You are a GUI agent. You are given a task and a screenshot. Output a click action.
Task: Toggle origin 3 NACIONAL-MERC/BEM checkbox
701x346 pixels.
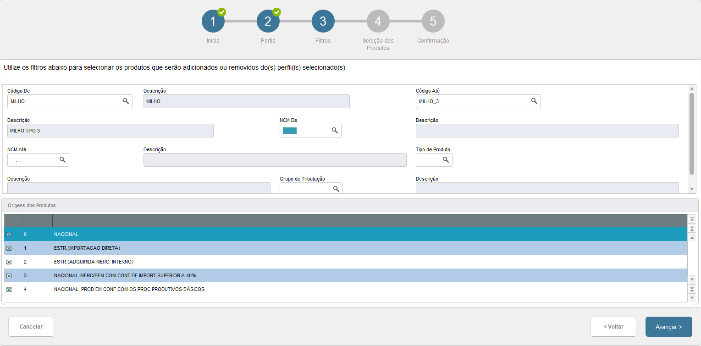coord(9,276)
